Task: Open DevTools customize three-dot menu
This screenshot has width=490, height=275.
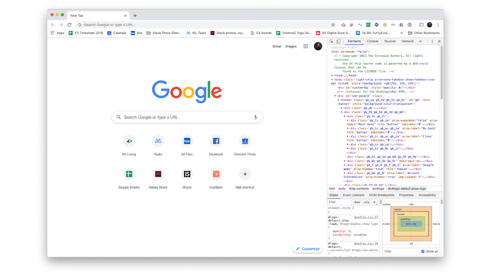Action: [432, 41]
